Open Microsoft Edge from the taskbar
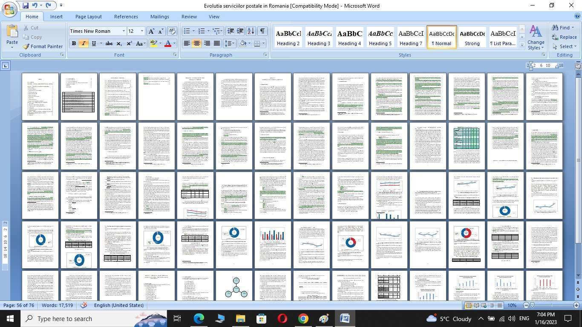Viewport: 582px width, 327px height. click(199, 318)
